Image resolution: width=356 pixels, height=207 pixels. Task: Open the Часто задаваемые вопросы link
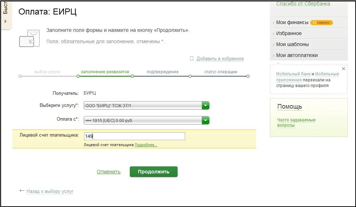point(296,122)
